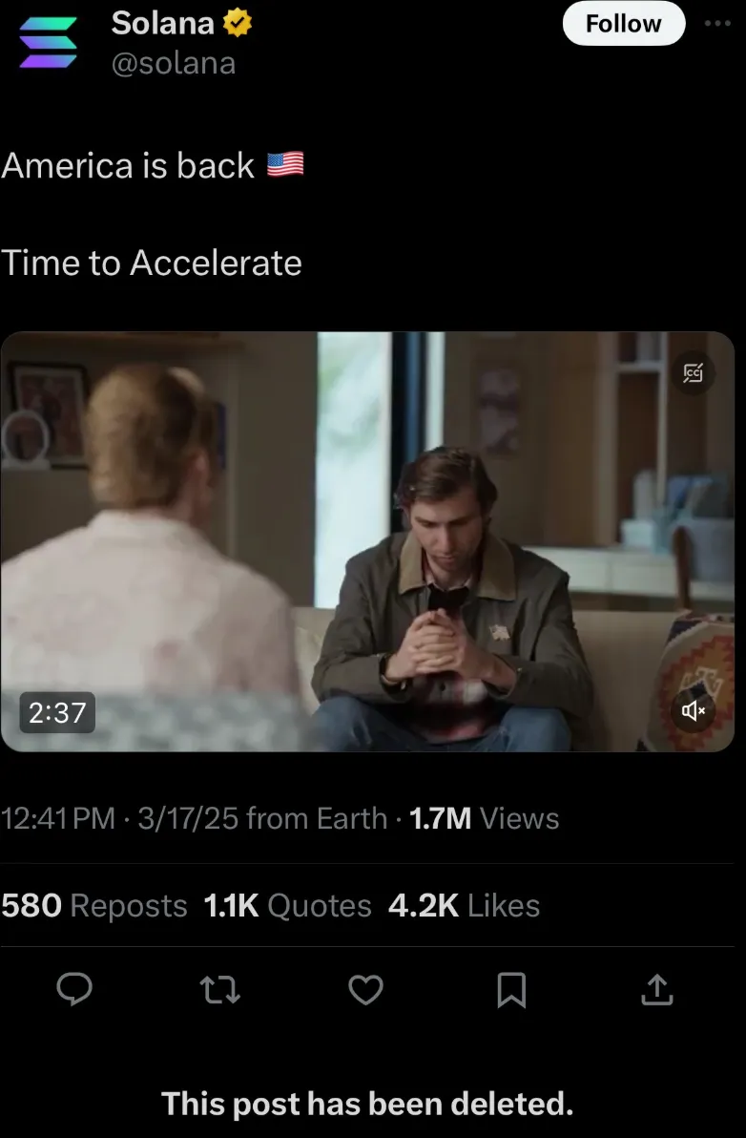Screen dimensions: 746x1138
Task: View the 580 Reposts list
Action: (94, 905)
